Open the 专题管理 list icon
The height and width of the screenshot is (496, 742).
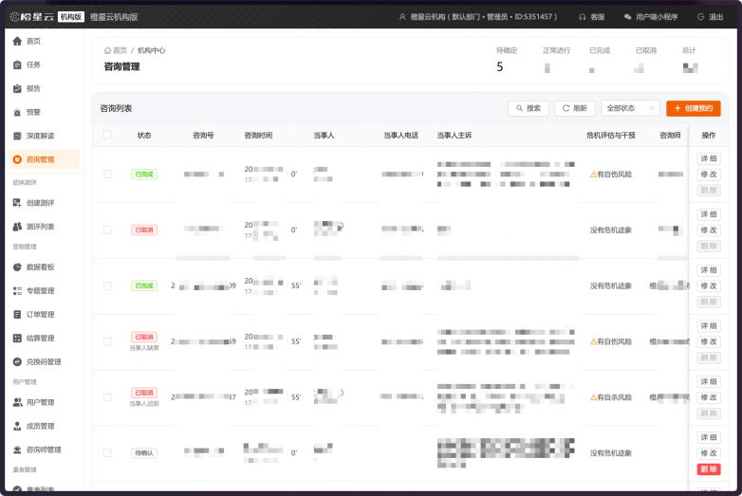click(x=17, y=291)
